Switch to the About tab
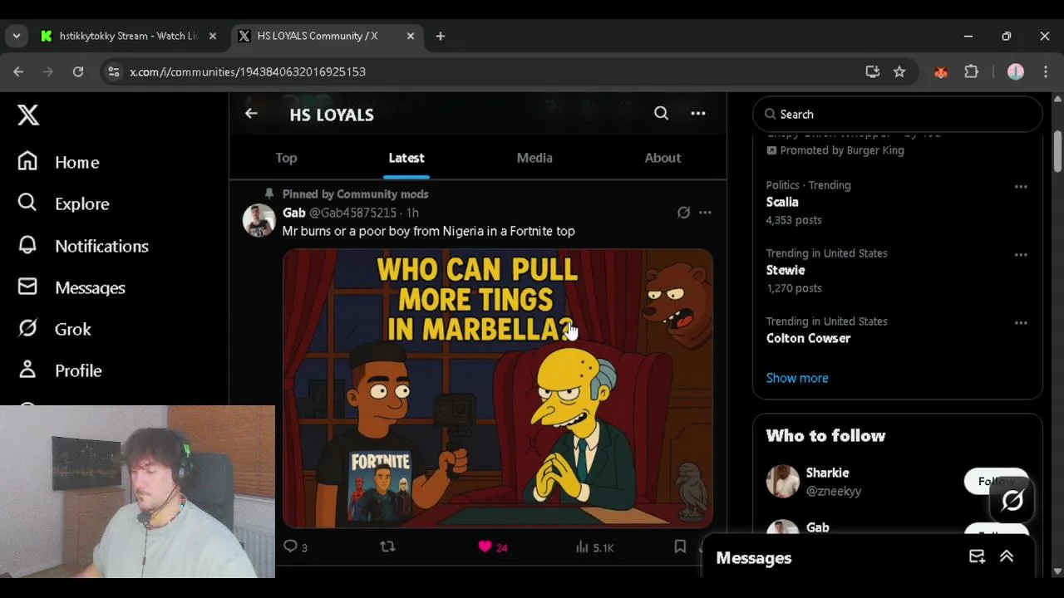The height and width of the screenshot is (598, 1064). click(663, 158)
